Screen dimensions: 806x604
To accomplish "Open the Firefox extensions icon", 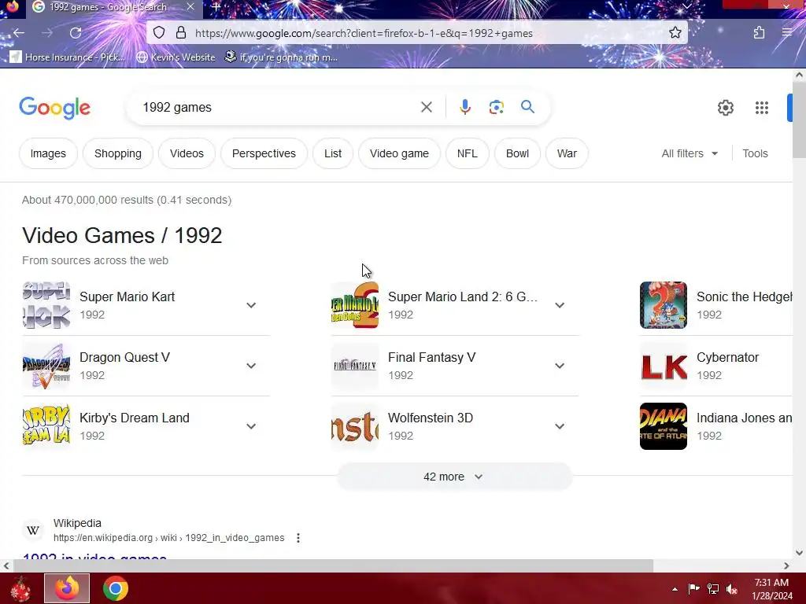I will click(x=759, y=33).
